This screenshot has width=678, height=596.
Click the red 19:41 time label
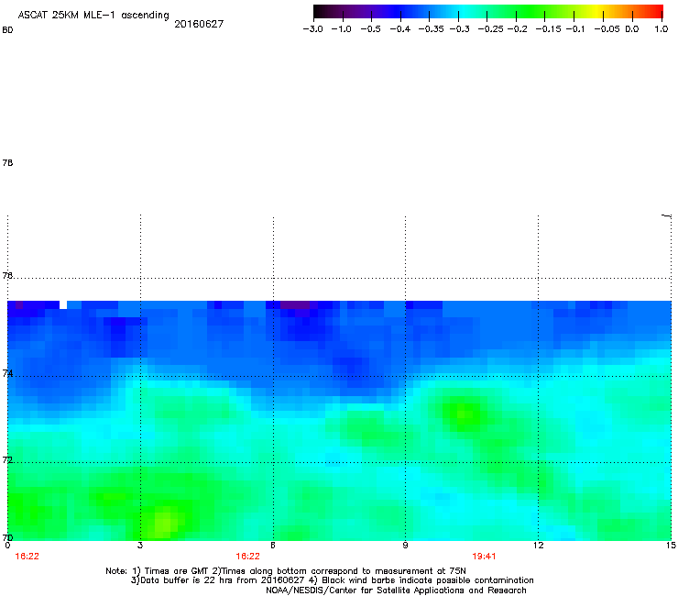[484, 557]
